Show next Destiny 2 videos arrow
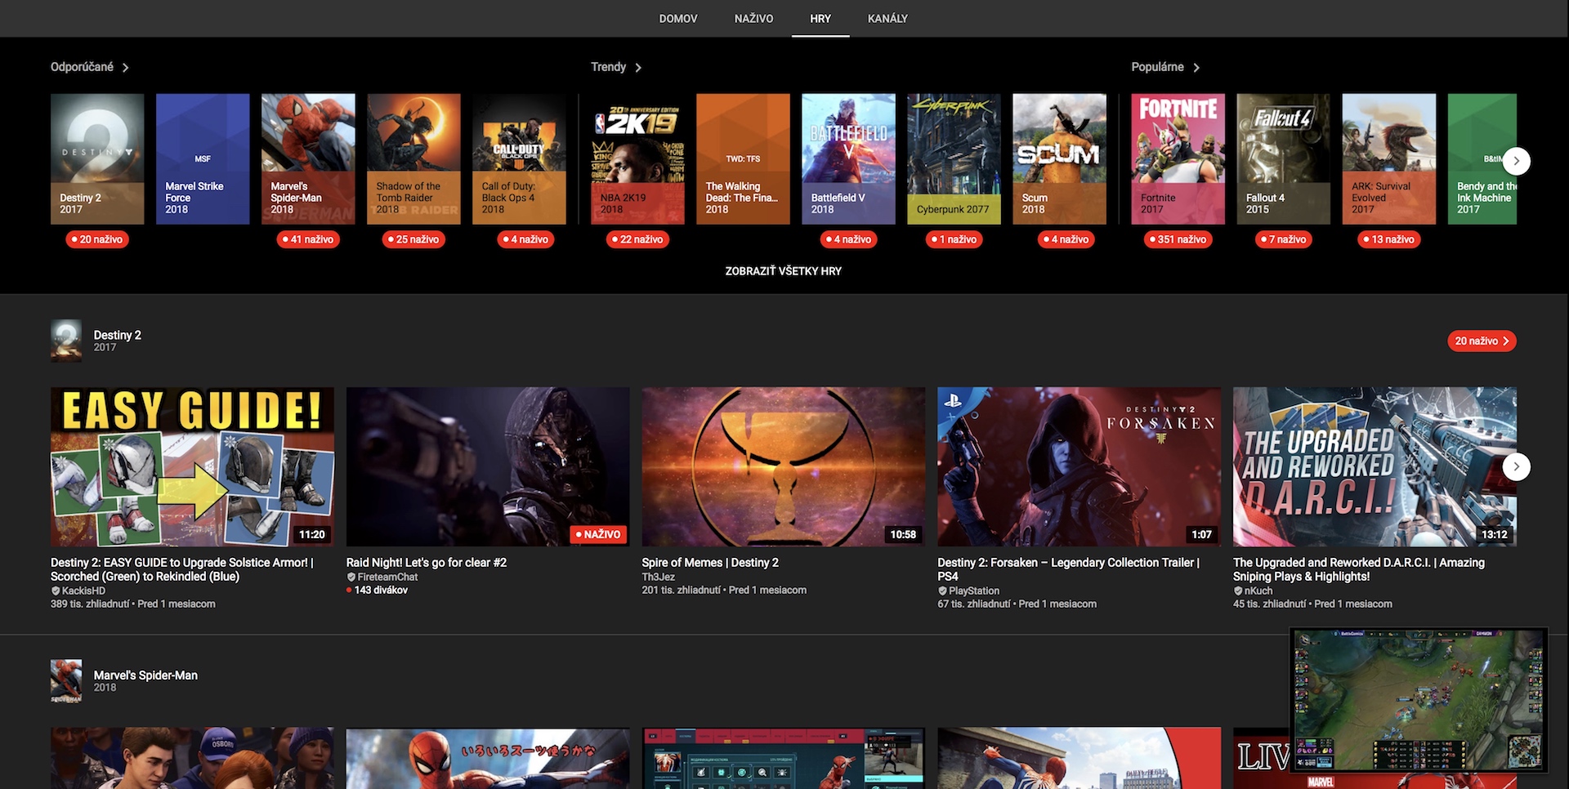This screenshot has height=789, width=1569. [x=1517, y=466]
